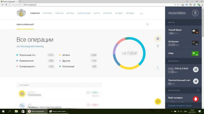Click the browser address bar
204x114 pixels.
coord(91,5)
